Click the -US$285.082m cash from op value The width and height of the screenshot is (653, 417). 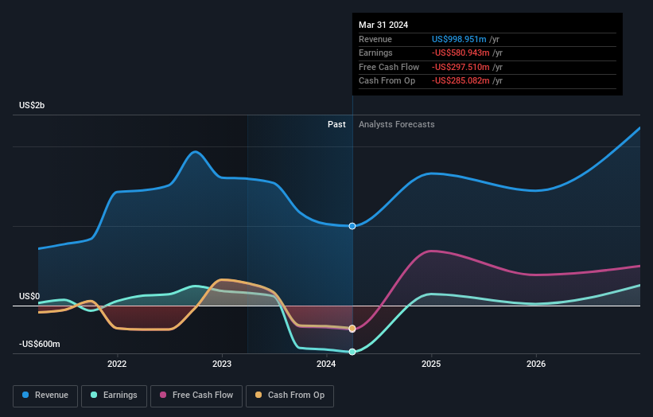(461, 81)
